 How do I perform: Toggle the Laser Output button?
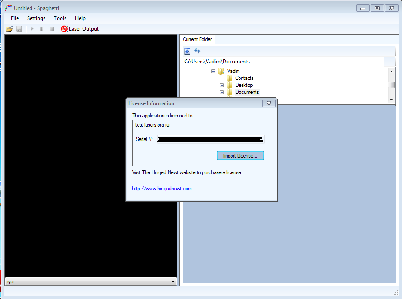(80, 29)
